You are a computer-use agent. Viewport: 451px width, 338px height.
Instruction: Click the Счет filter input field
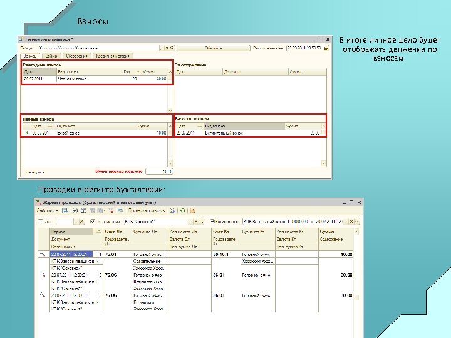(65, 222)
